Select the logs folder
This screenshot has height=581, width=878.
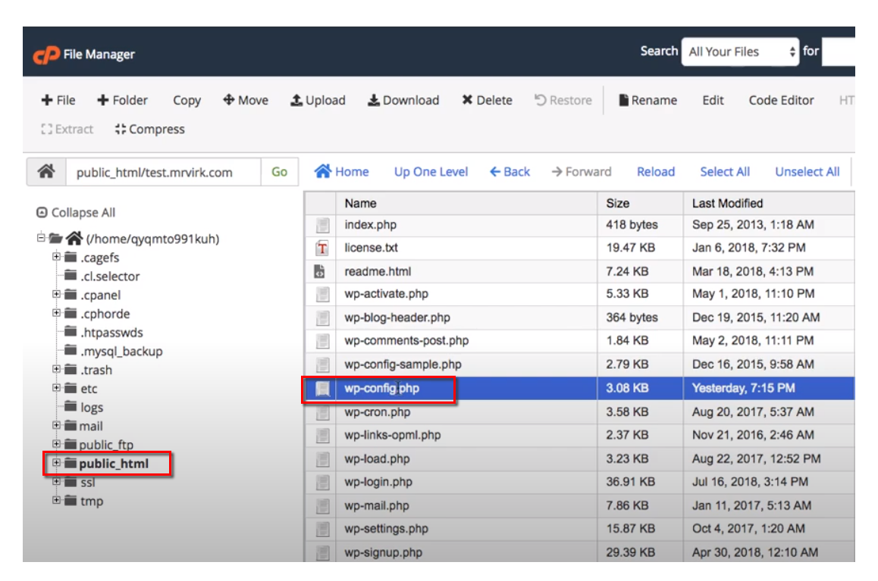(84, 407)
